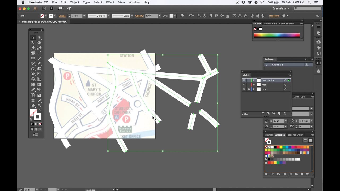Switch to Color Guide tab
This screenshot has height=191, width=340.
pos(270,24)
